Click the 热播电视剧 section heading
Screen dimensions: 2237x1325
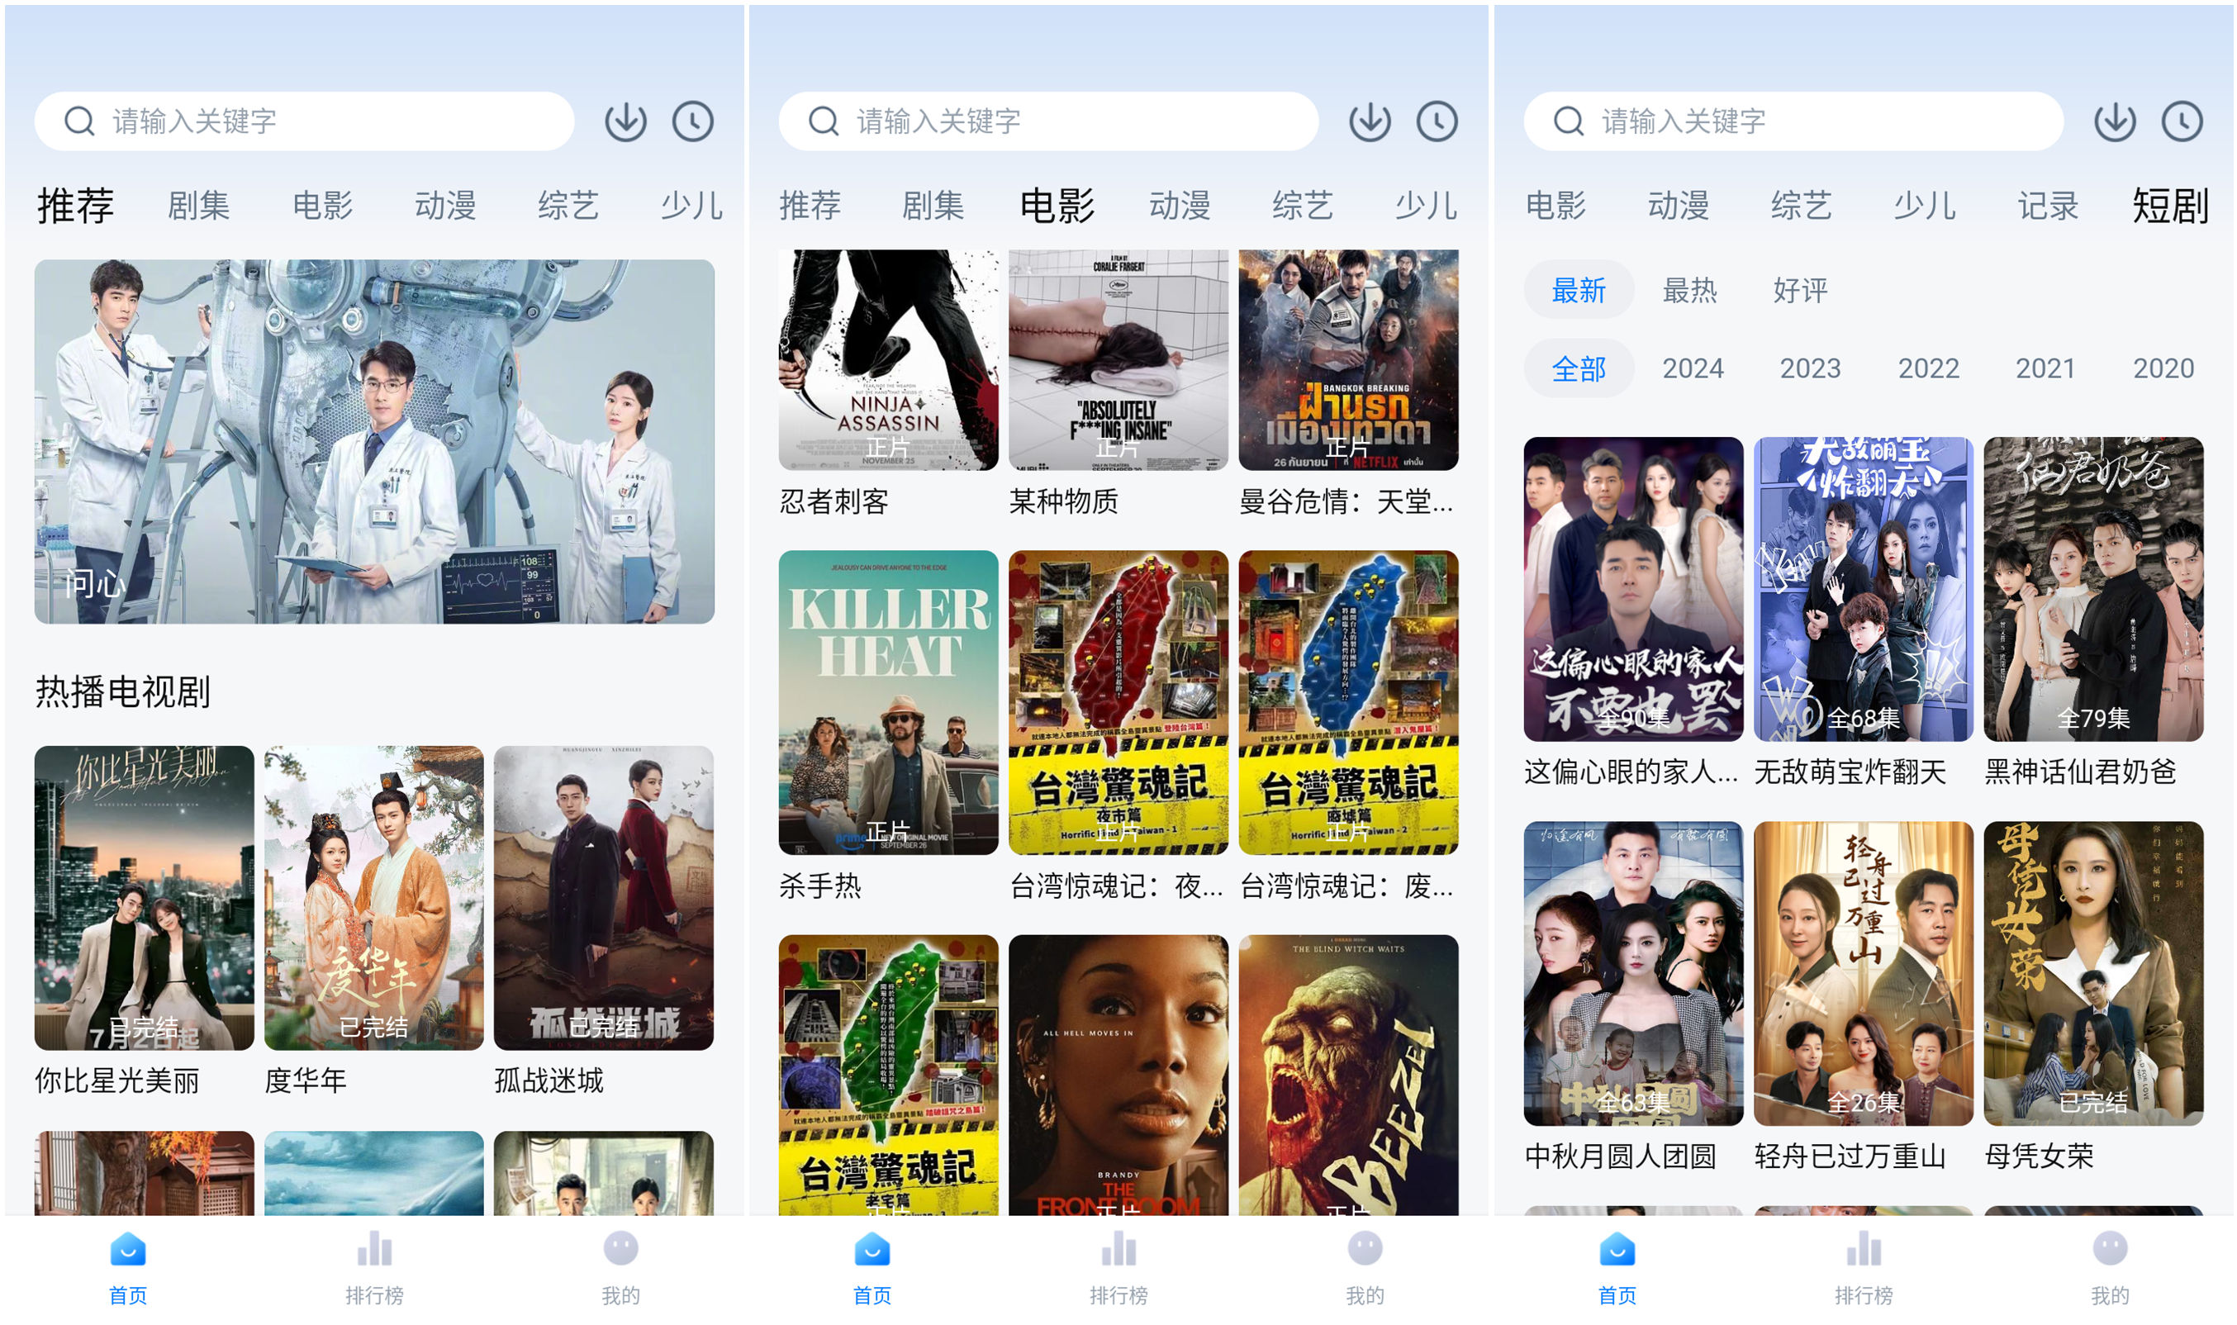point(123,692)
